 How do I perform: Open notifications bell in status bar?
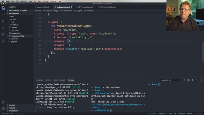(x=201, y=114)
